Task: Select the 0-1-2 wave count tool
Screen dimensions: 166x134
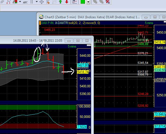Action: (x=8, y=2)
